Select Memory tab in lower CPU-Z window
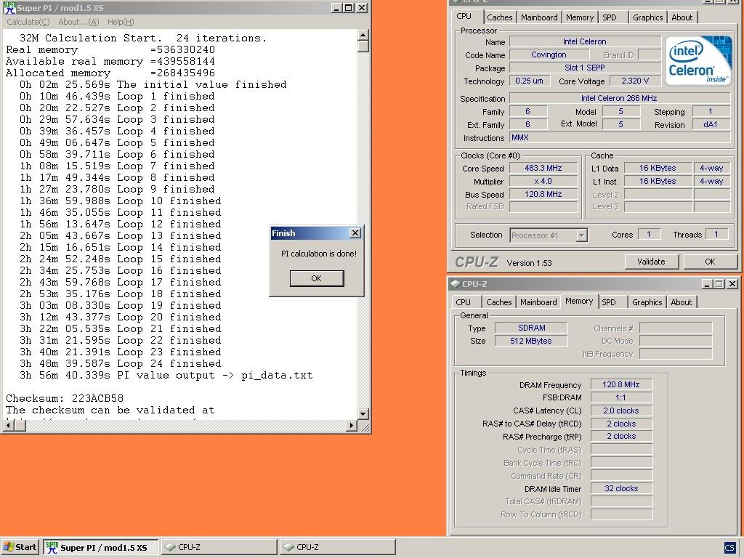The height and width of the screenshot is (558, 744). (579, 301)
